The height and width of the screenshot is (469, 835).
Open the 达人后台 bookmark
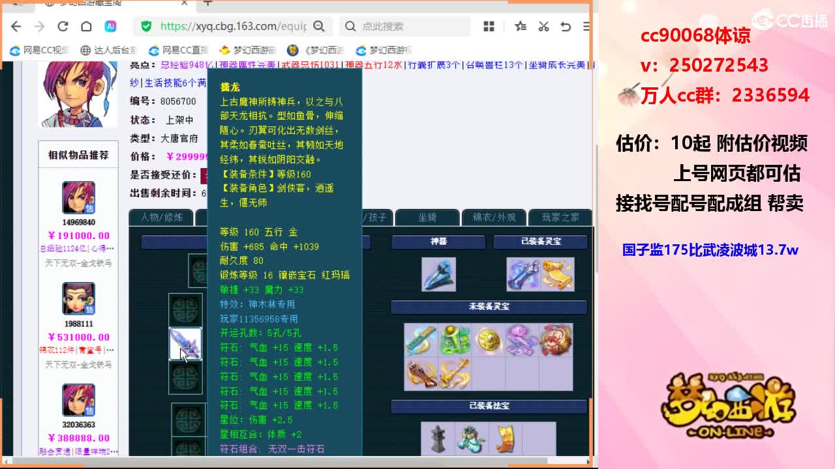[x=108, y=50]
